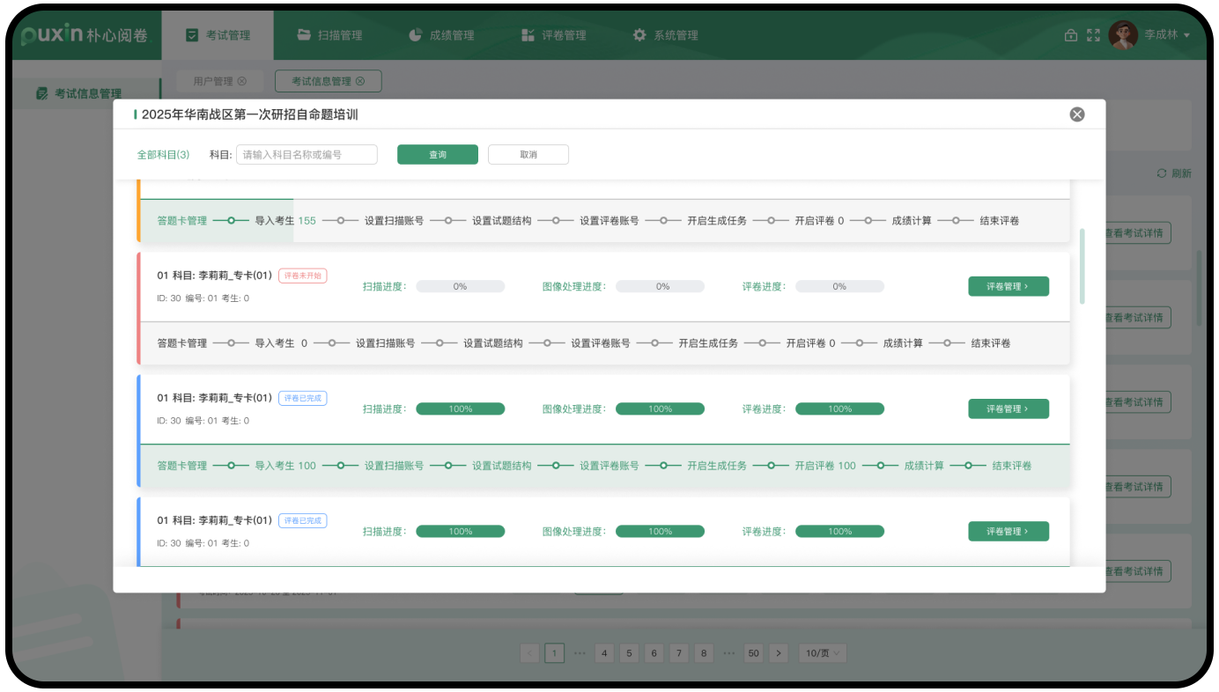Open the 扫描管理 menu

(x=330, y=35)
